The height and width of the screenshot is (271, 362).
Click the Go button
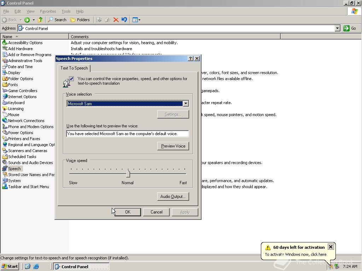350,28
